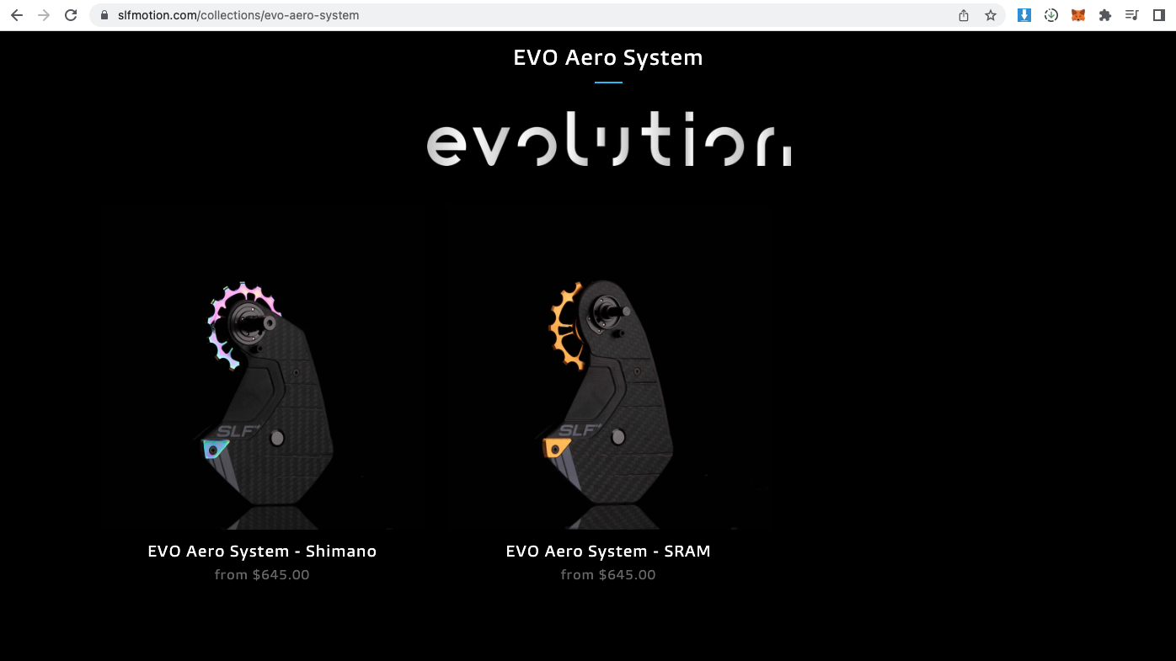Open the blue download extension icon
The width and height of the screenshot is (1176, 661).
pos(1024,15)
